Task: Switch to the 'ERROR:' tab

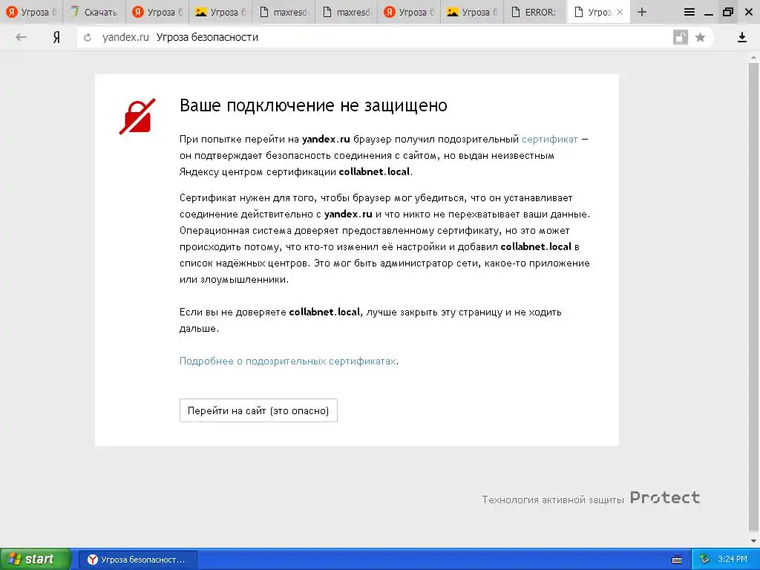Action: 535,12
